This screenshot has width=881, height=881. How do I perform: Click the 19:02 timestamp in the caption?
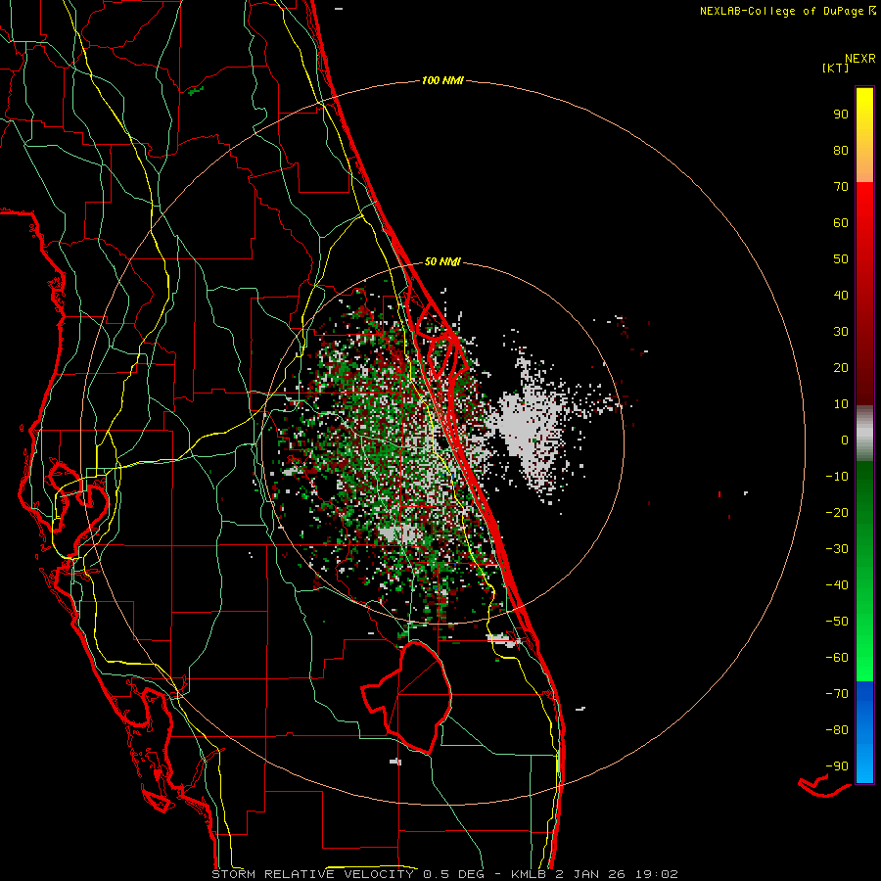coord(656,874)
